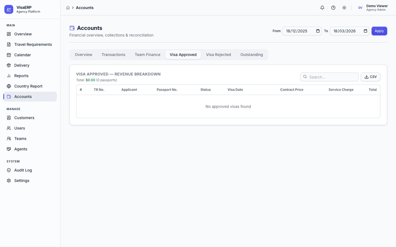
Task: Open the help question mark icon
Action: [x=333, y=8]
